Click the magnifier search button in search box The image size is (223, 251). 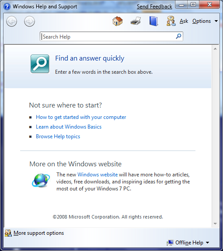click(x=178, y=36)
